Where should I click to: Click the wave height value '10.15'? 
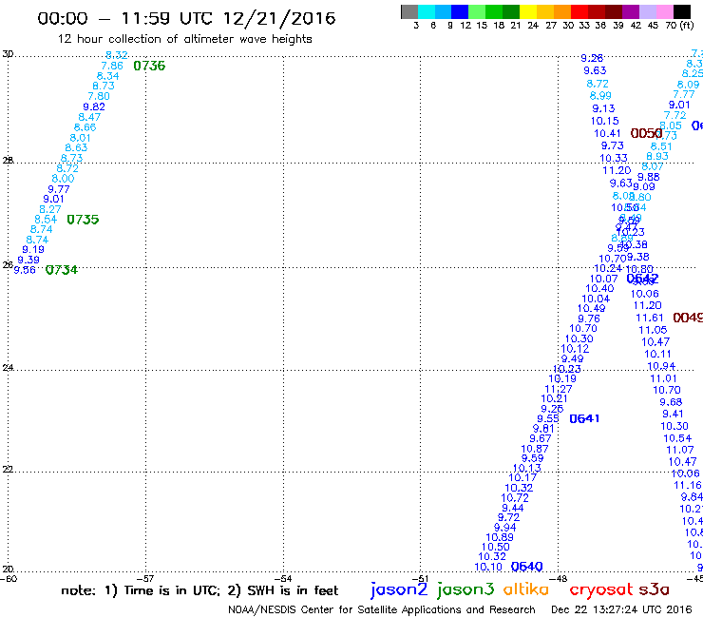tap(604, 121)
